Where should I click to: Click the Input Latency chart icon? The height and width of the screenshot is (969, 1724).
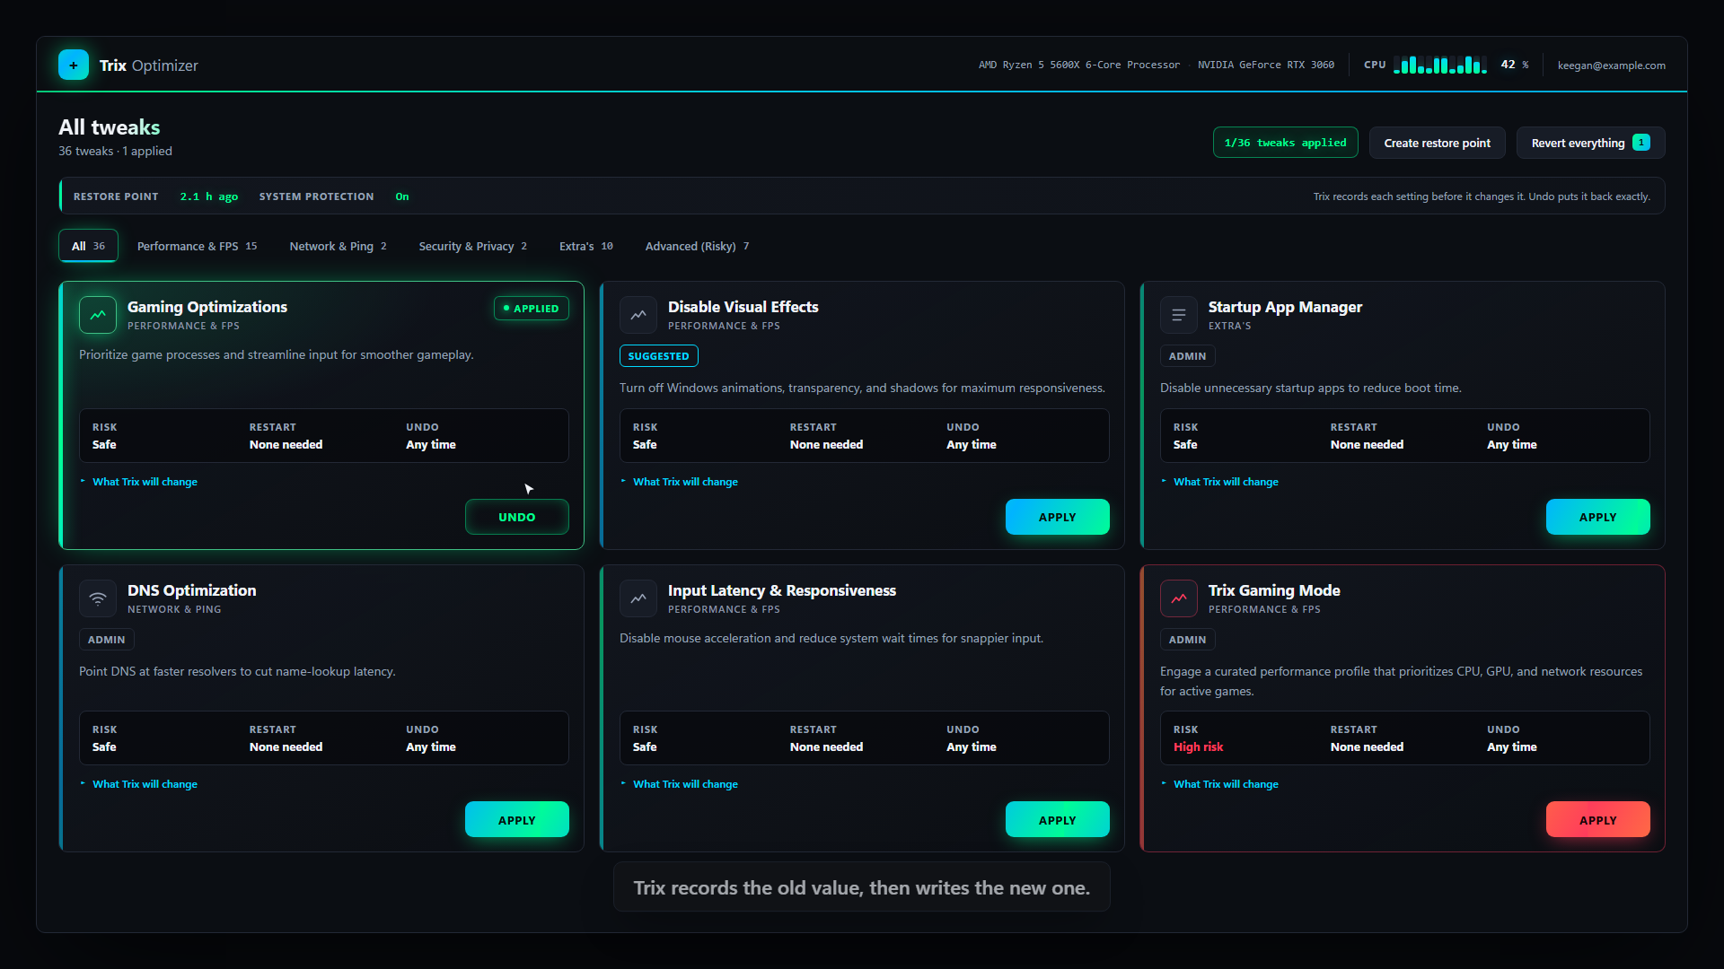pos(638,598)
